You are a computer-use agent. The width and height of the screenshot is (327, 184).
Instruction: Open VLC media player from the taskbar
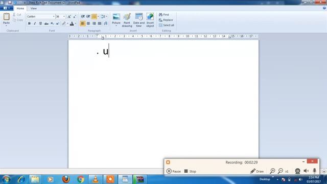(x=96, y=179)
